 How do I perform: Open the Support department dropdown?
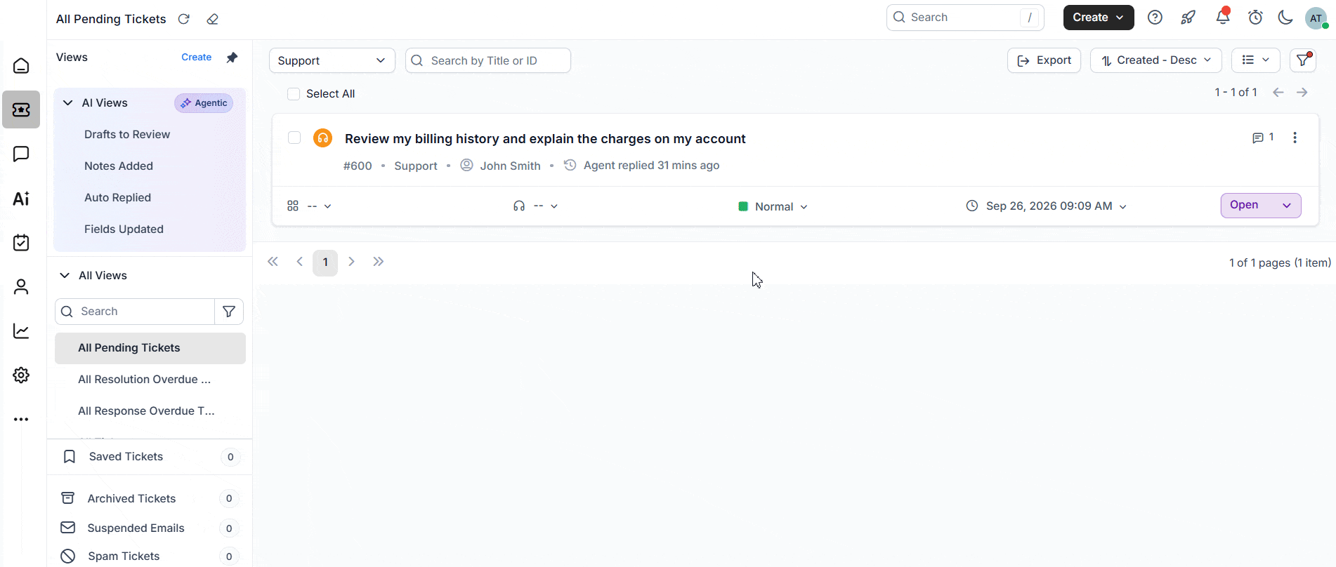(x=332, y=60)
